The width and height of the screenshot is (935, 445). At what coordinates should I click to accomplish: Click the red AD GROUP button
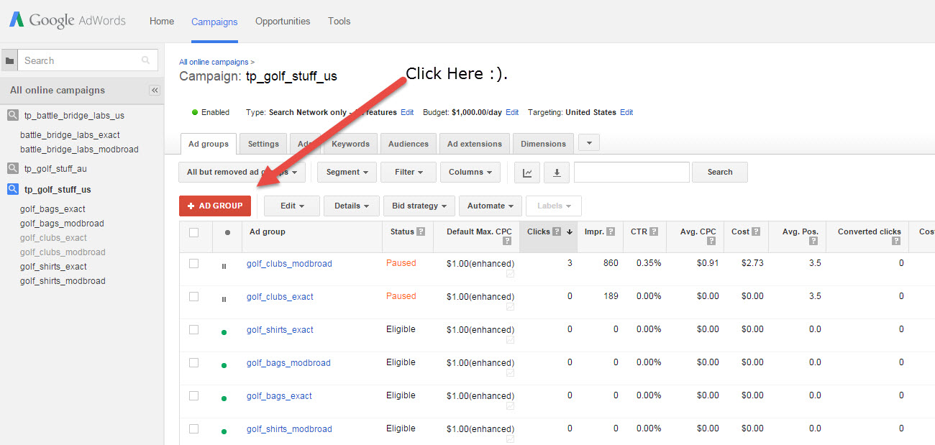214,206
